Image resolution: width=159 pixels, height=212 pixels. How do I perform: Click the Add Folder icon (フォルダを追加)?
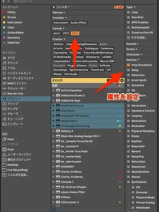pyautogui.click(x=4, y=175)
